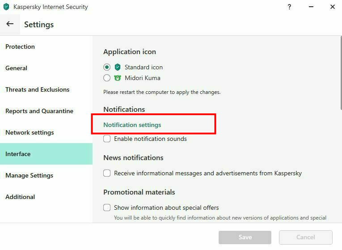Image resolution: width=342 pixels, height=250 pixels.
Task: Minimize the Kaspersky window
Action: pyautogui.click(x=311, y=7)
